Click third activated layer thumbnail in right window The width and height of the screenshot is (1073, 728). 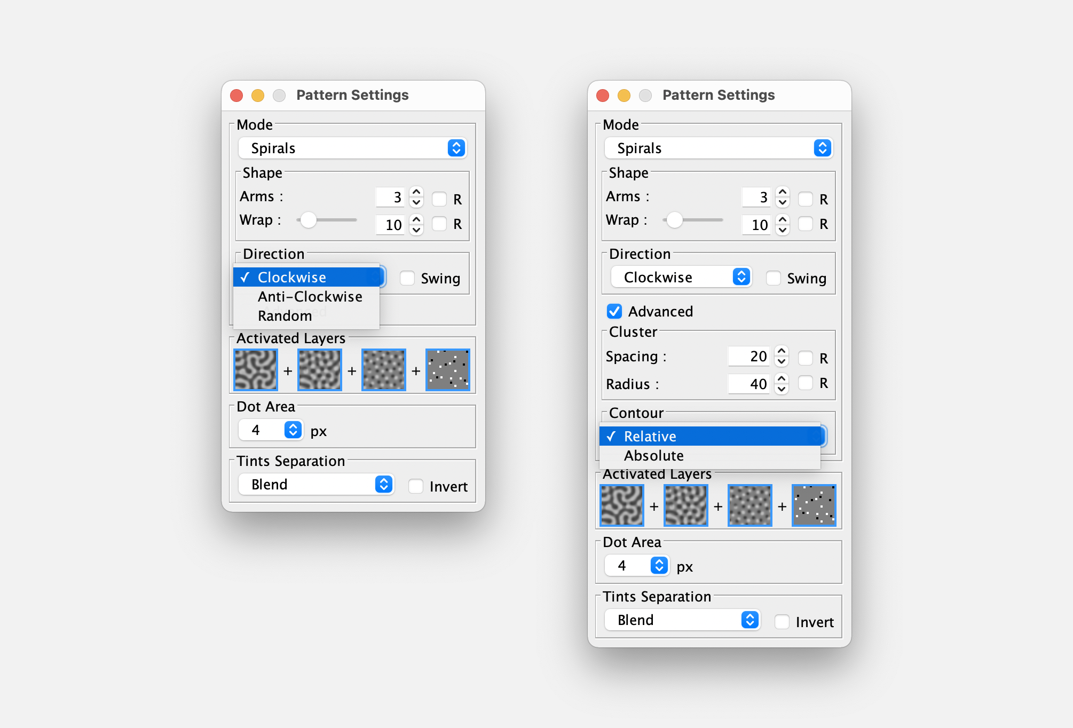tap(749, 505)
